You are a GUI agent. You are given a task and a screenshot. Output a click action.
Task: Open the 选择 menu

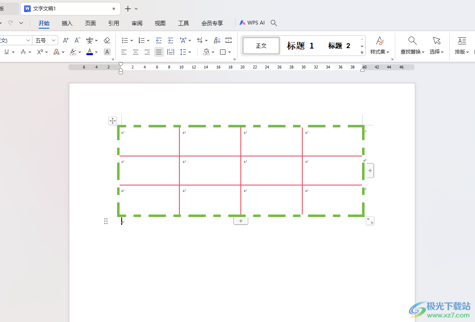pos(436,46)
